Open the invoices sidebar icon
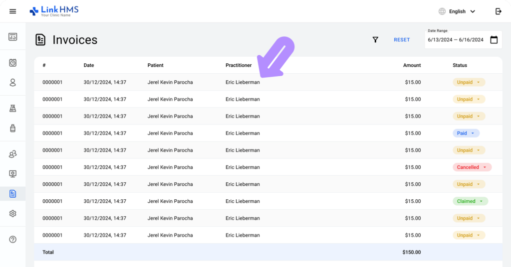The width and height of the screenshot is (511, 267). click(12, 194)
